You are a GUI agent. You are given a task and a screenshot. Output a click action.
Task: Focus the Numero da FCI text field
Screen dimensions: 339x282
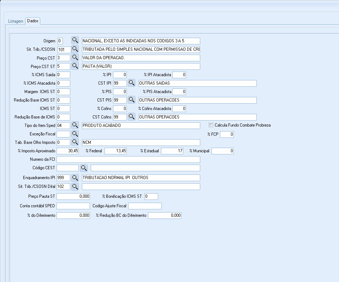[x=128, y=159]
